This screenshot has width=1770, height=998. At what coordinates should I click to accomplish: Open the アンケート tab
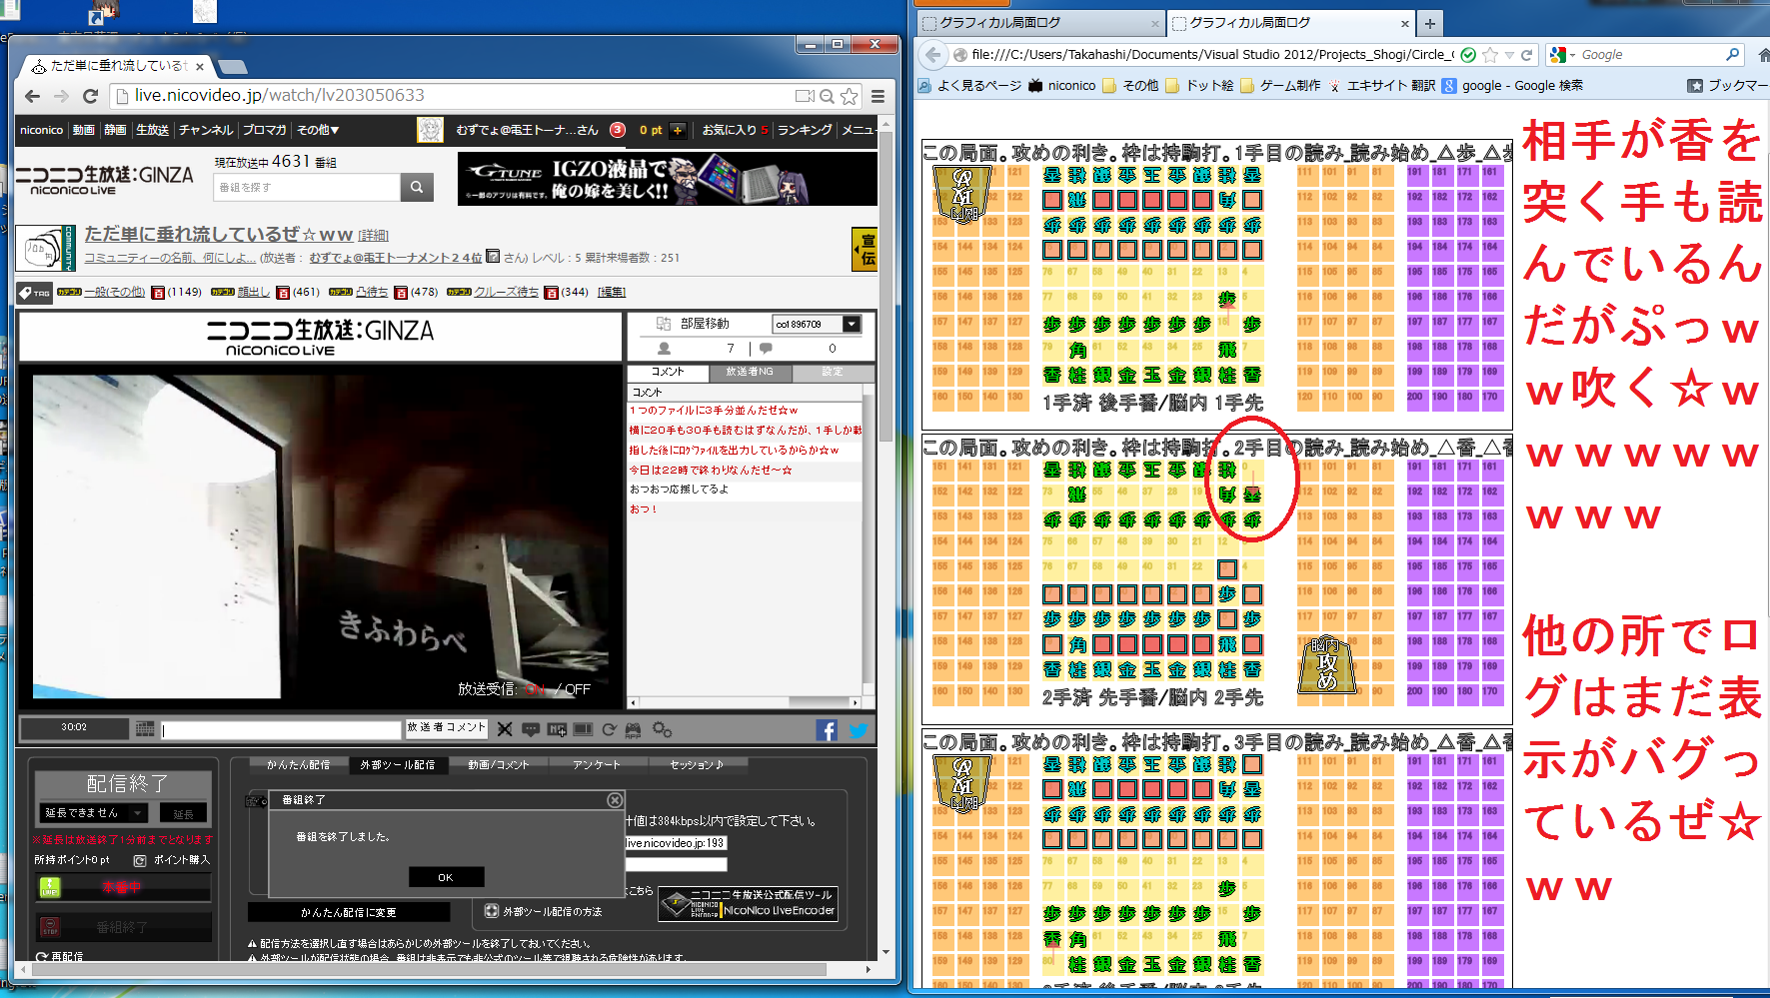pos(597,765)
